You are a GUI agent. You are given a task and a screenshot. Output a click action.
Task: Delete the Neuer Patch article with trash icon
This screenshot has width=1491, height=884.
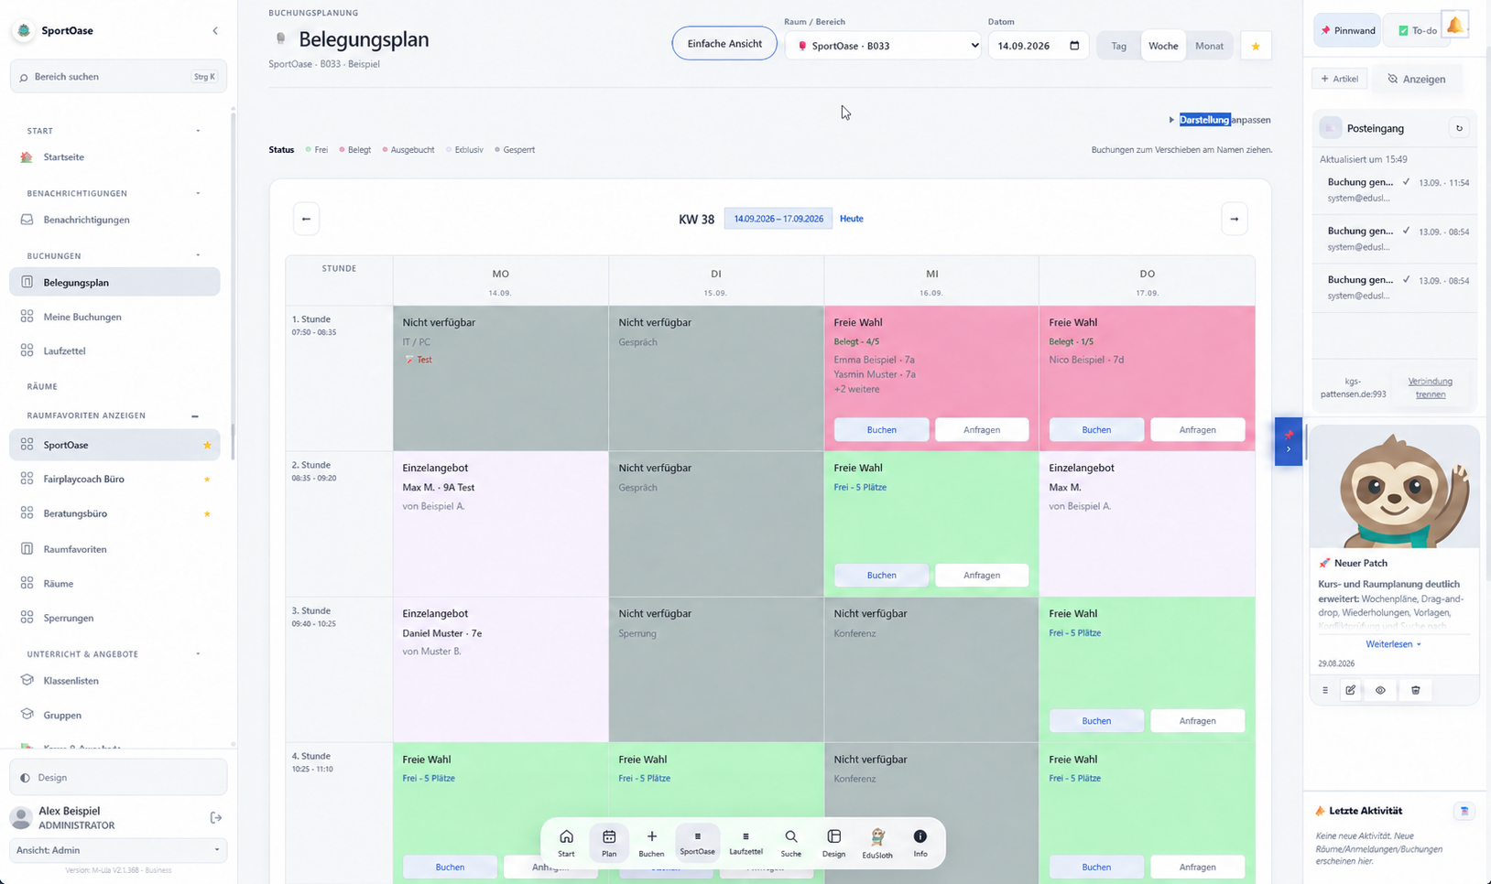[1415, 690]
